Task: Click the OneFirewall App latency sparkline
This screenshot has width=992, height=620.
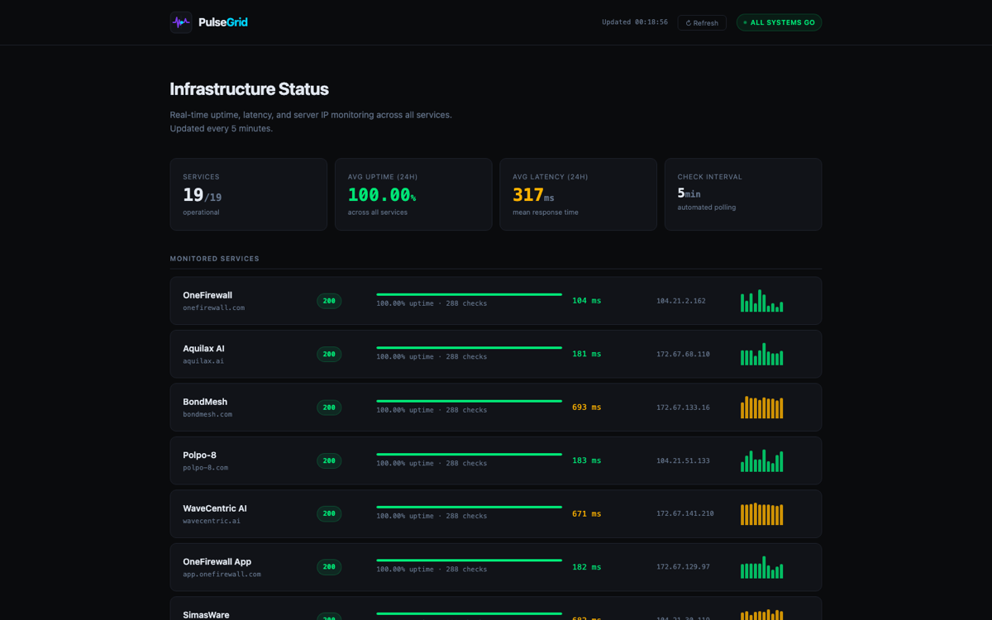Action: (x=762, y=567)
